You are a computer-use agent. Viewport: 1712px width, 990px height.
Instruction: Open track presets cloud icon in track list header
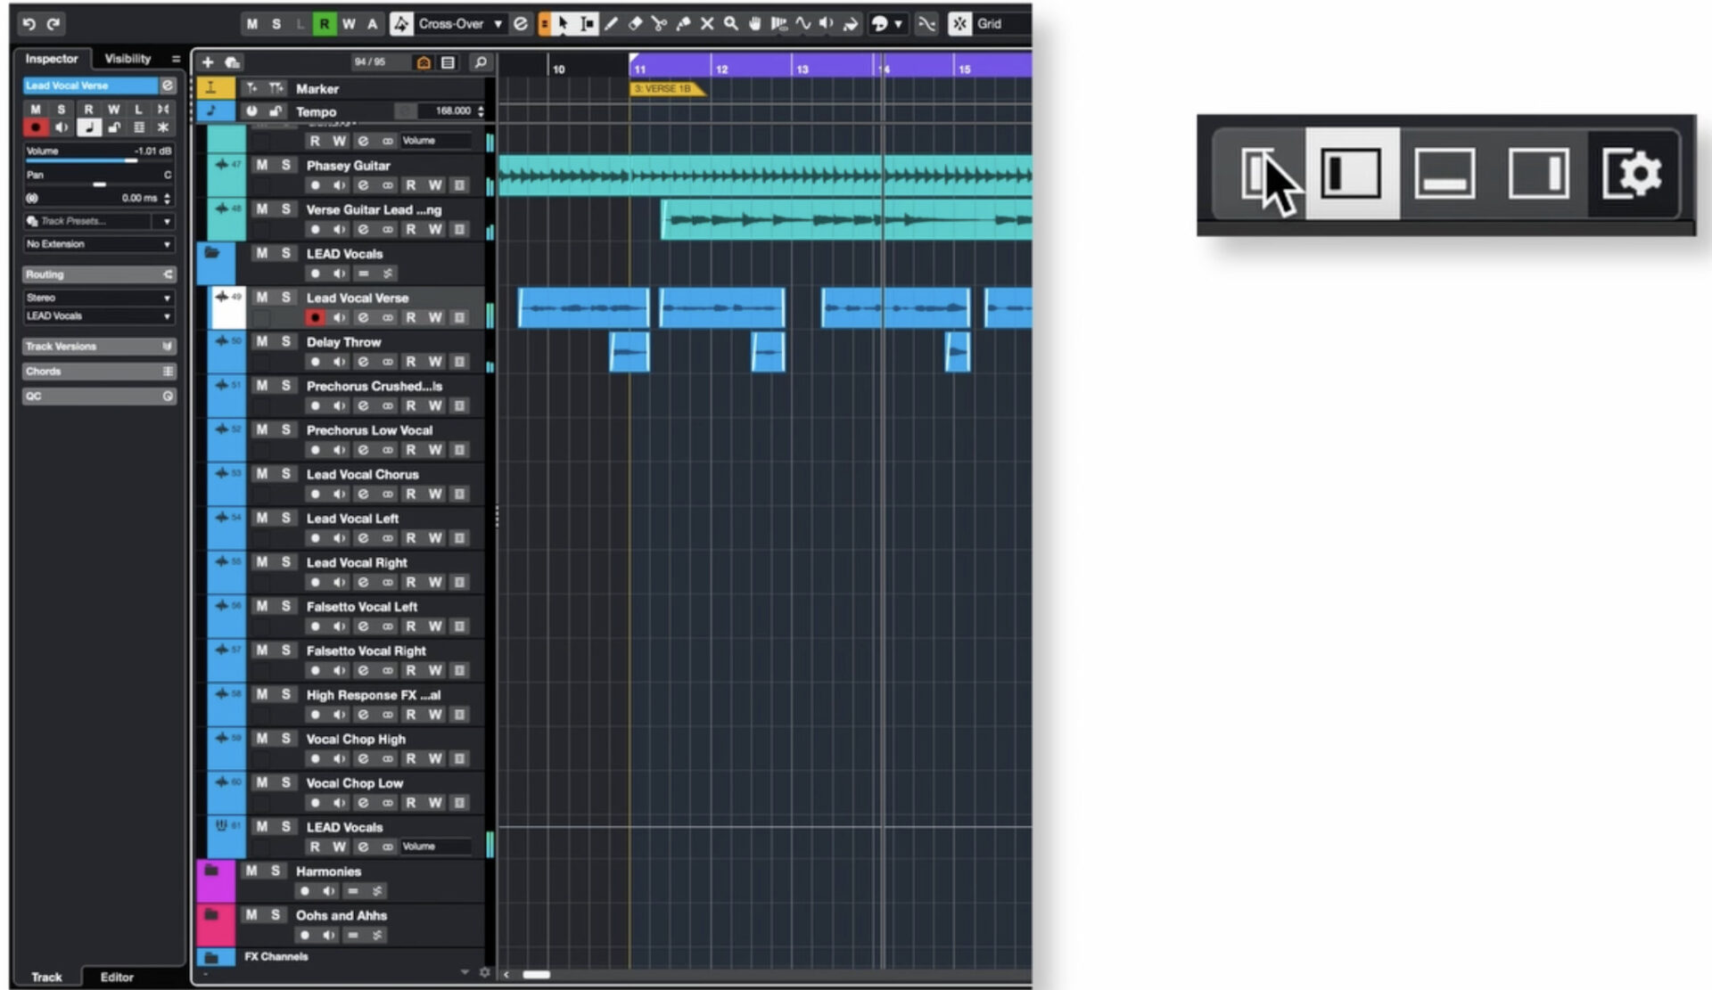[233, 62]
